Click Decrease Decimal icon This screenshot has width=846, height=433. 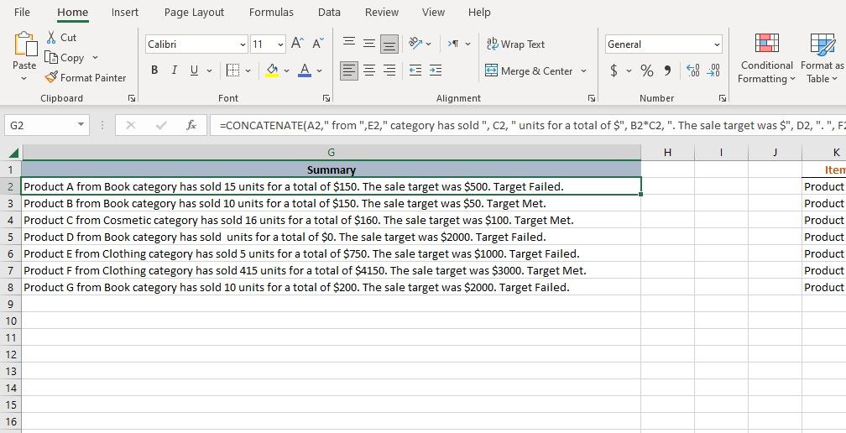pyautogui.click(x=713, y=70)
